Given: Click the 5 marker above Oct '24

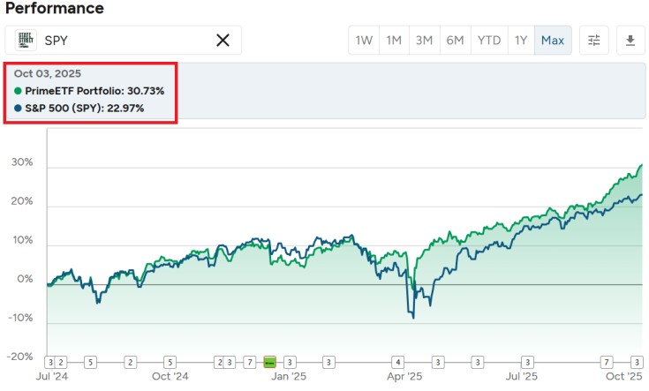Looking at the screenshot, I should click(170, 361).
